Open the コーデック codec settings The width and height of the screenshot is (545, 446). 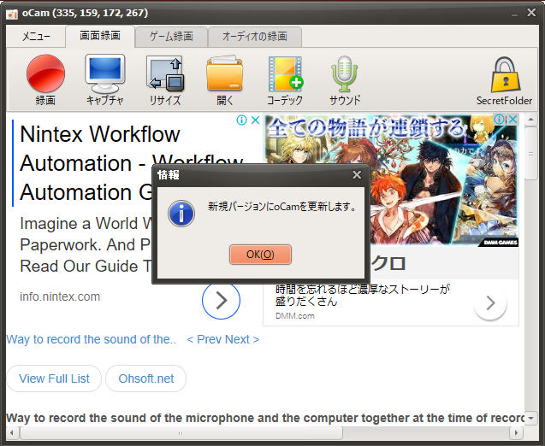285,79
